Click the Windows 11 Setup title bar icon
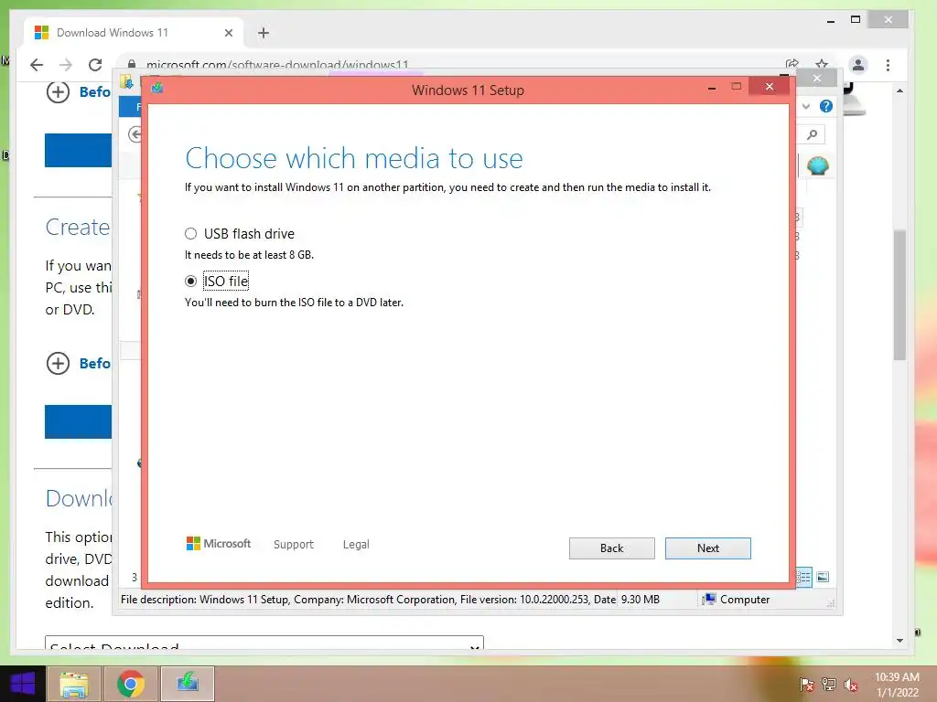The height and width of the screenshot is (702, 937). (157, 89)
